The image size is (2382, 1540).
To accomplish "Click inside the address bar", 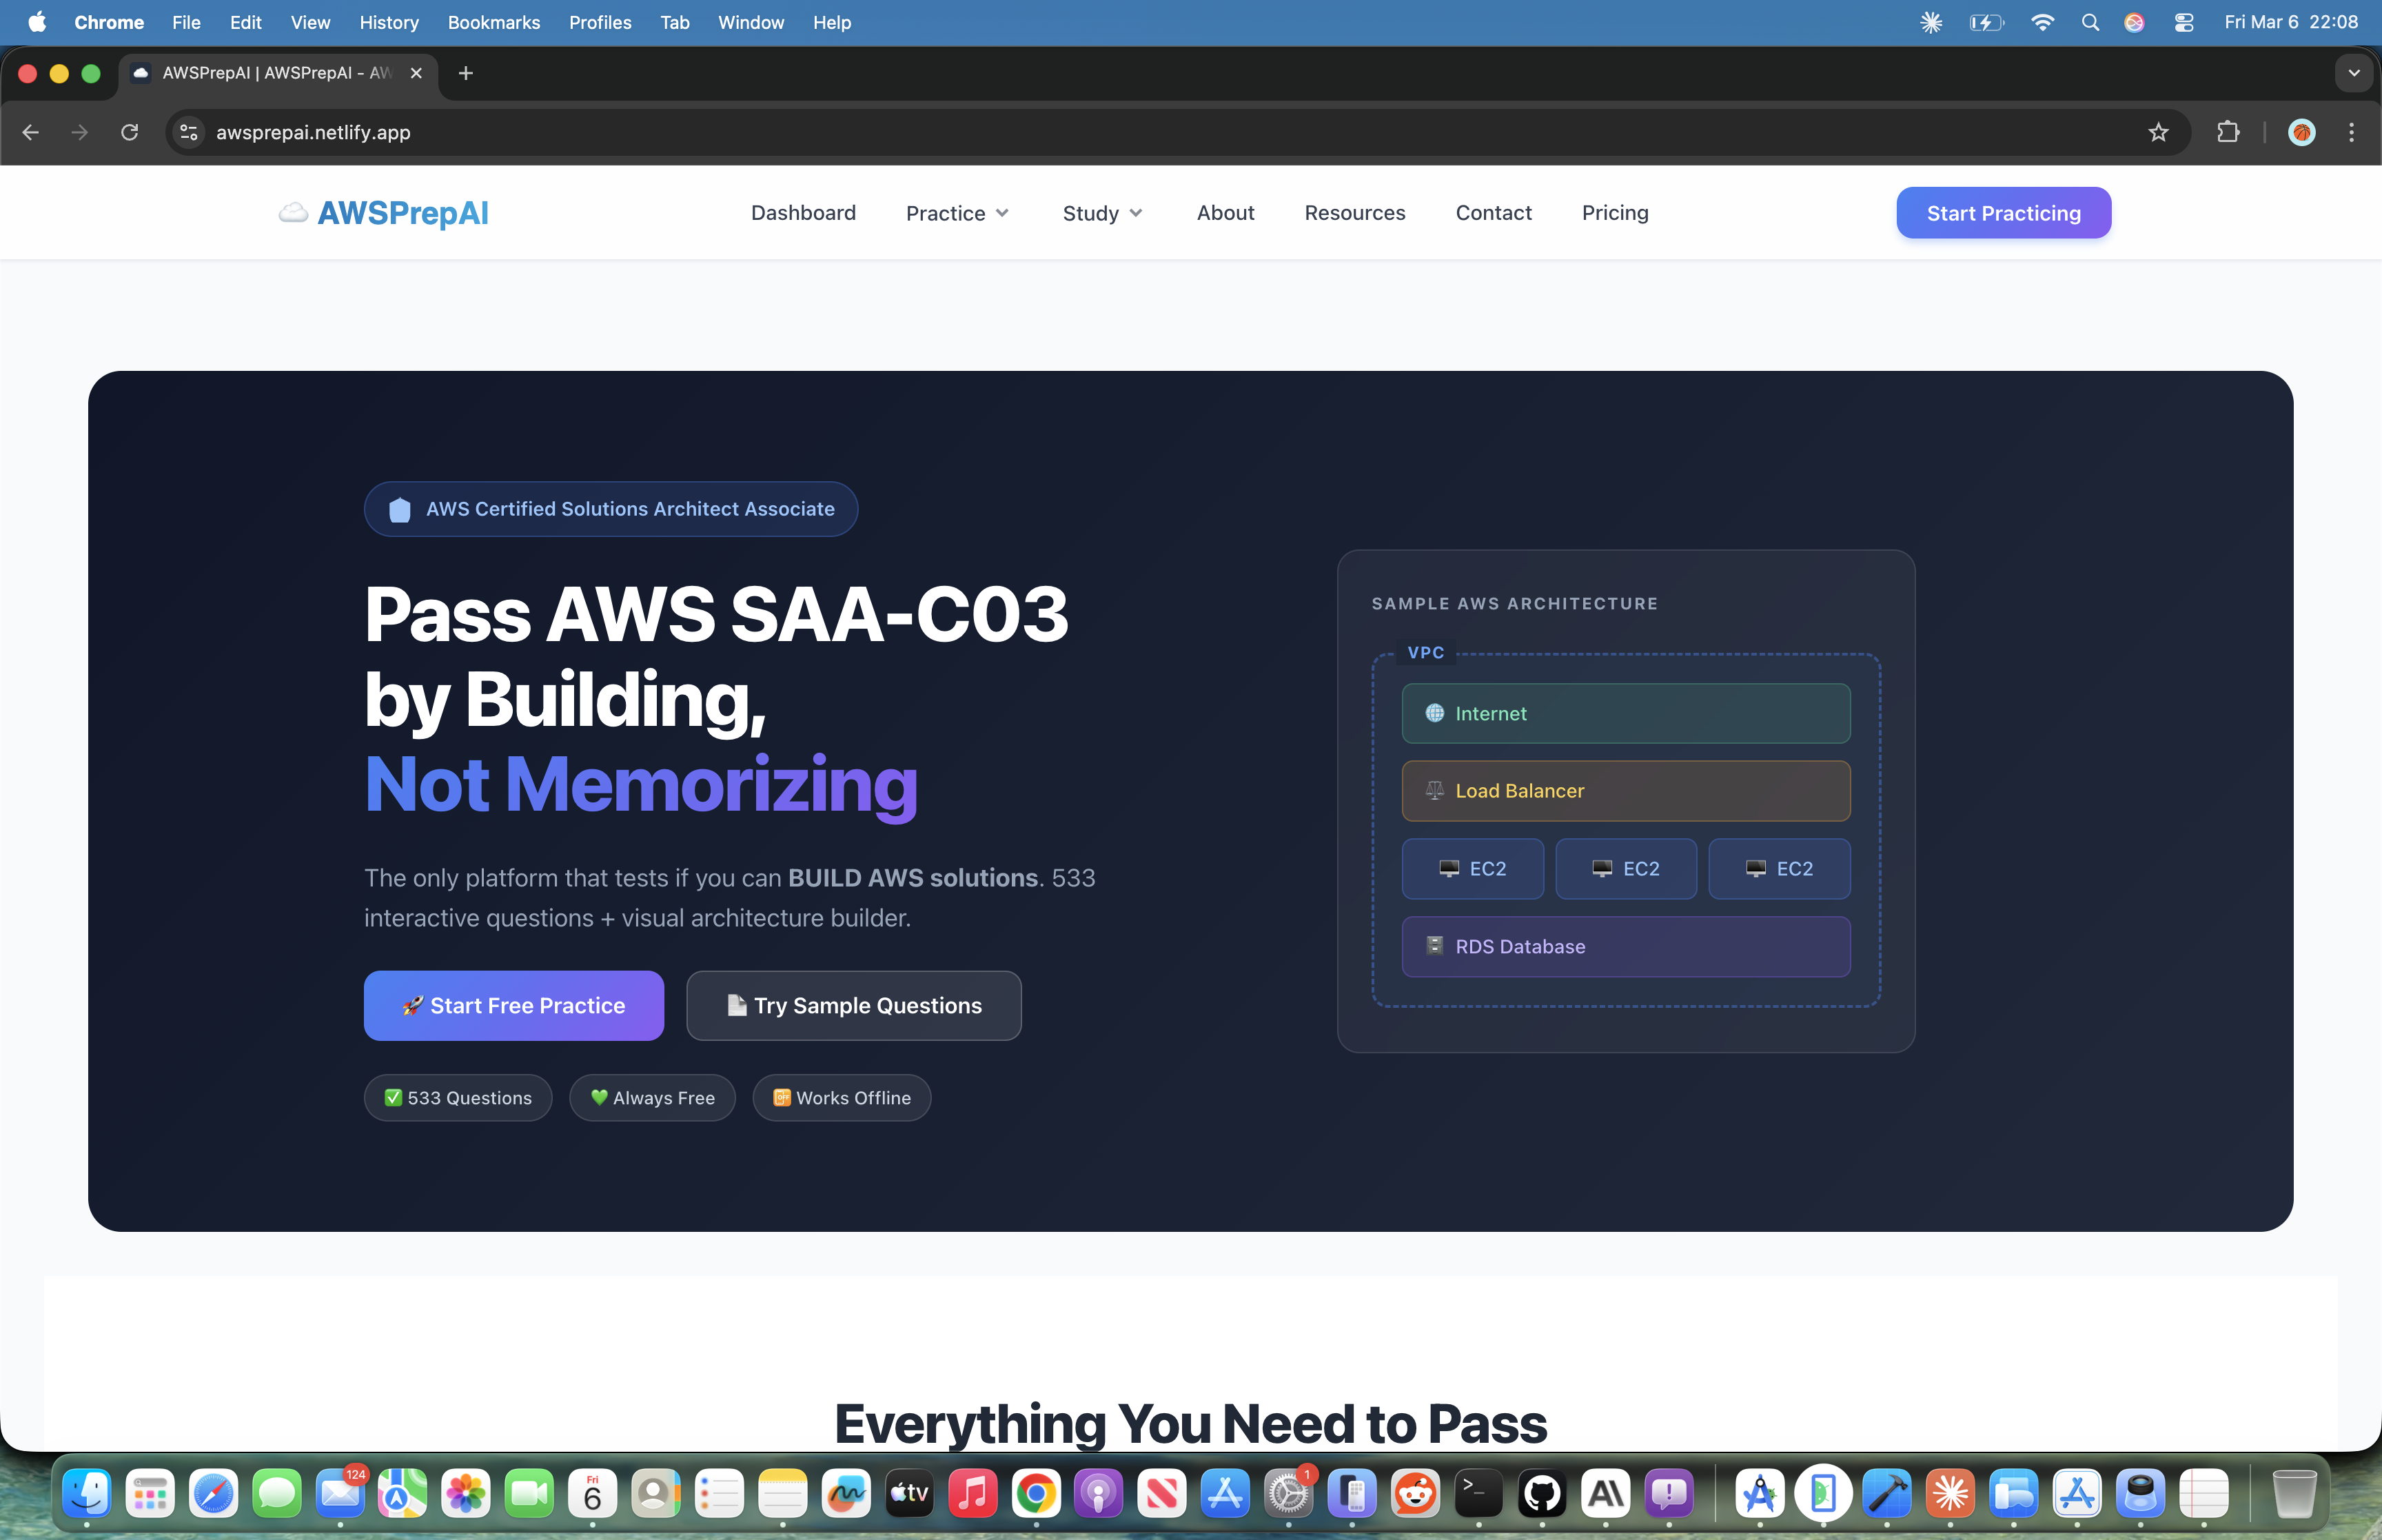I will click(x=700, y=132).
